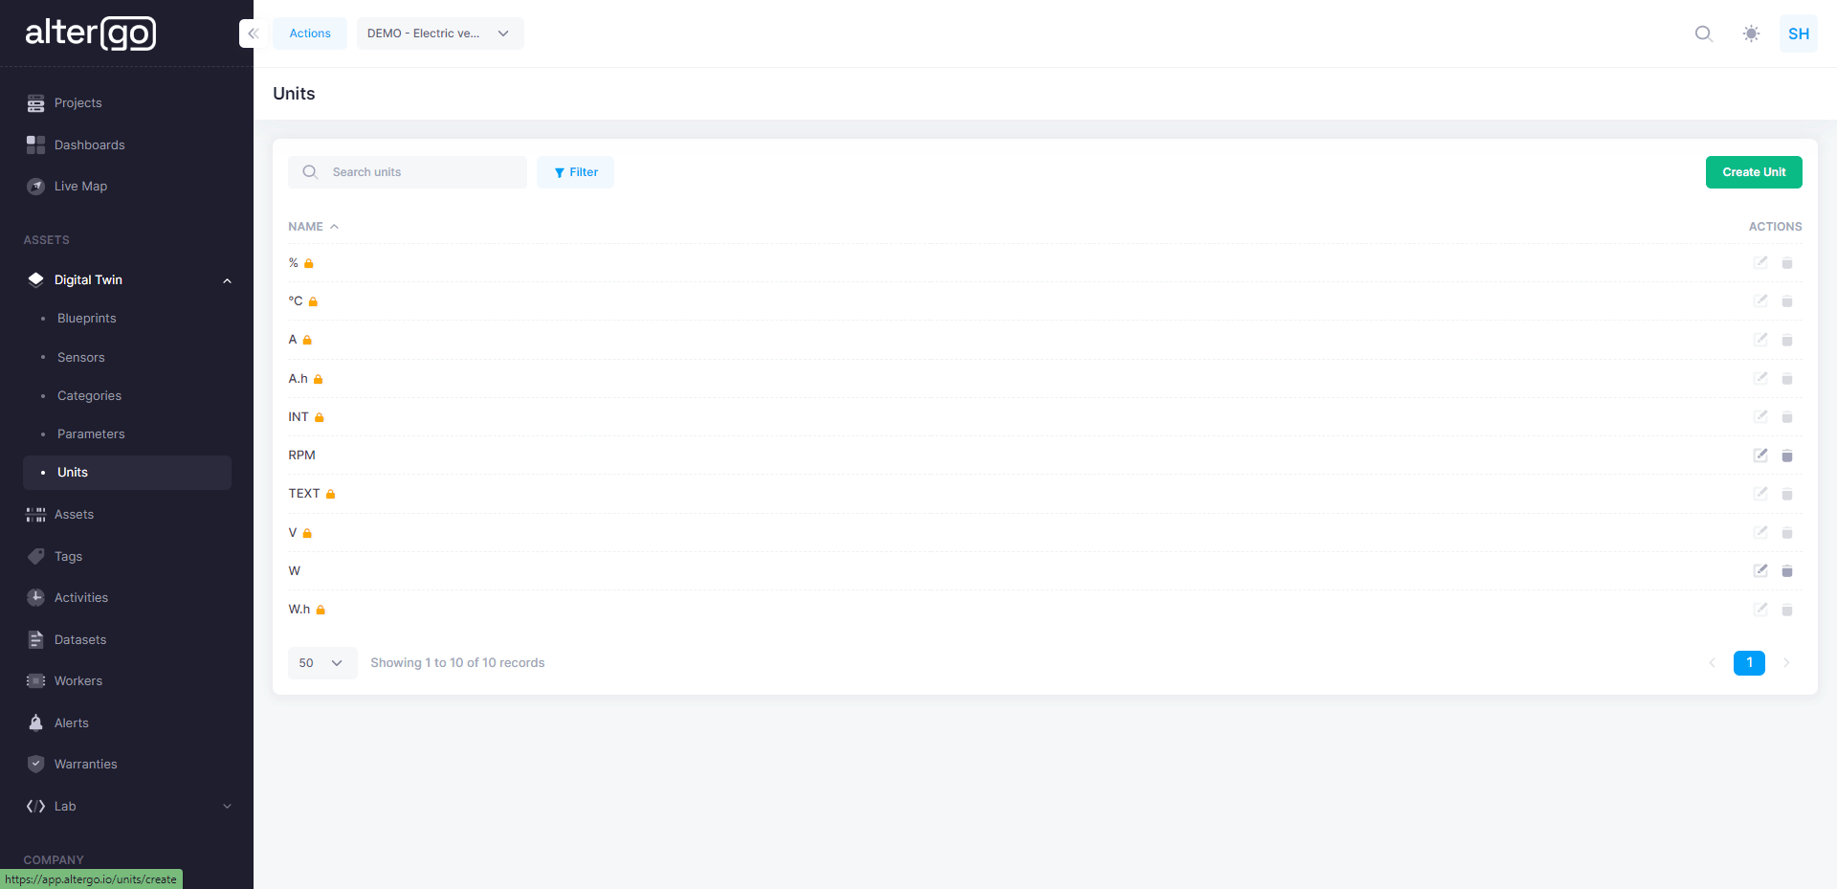Image resolution: width=1837 pixels, height=889 pixels.
Task: Open the Alerts section from the sidebar
Action: [x=71, y=722]
